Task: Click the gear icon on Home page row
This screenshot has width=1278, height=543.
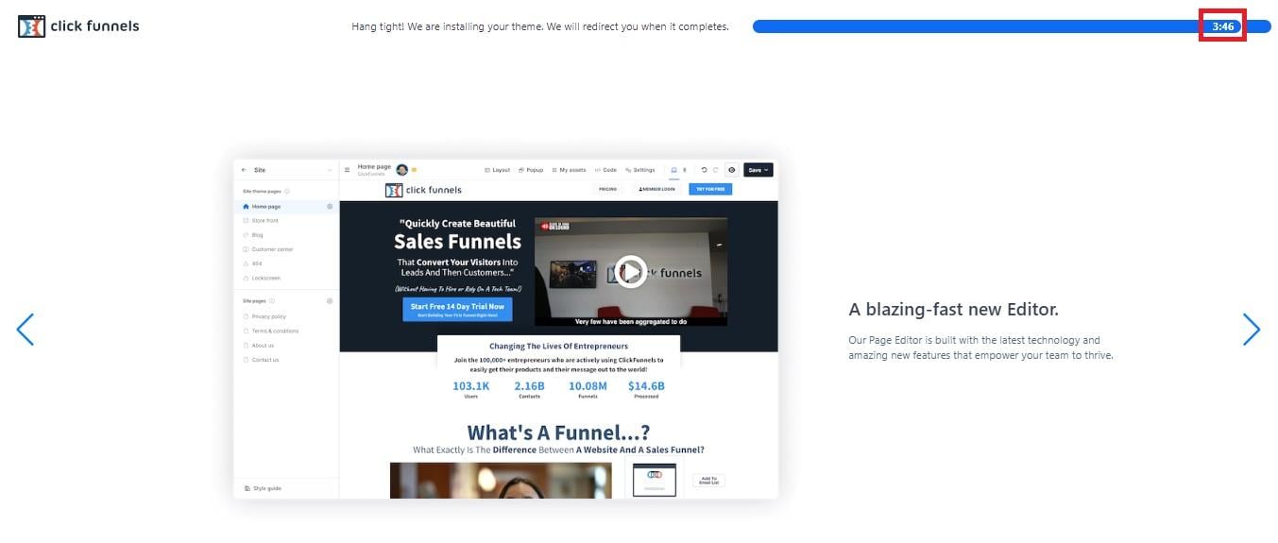Action: tap(330, 206)
